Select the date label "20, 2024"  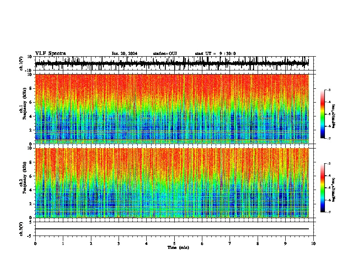pos(128,54)
